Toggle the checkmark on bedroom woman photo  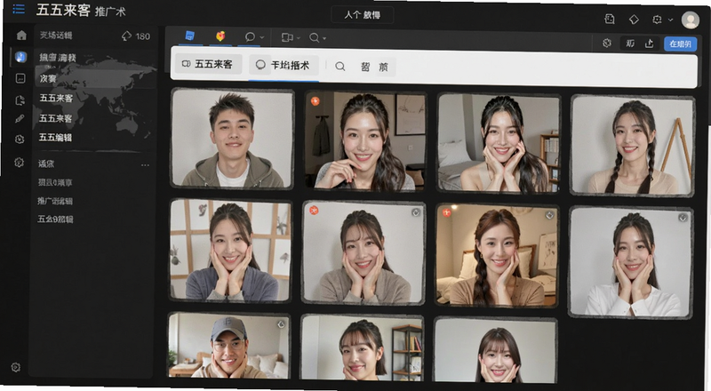[x=549, y=215]
